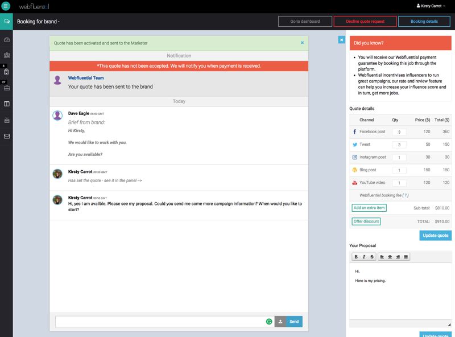Click the 'Your quote has been sent to the brand' message
The image size is (455, 337).
pyautogui.click(x=110, y=87)
